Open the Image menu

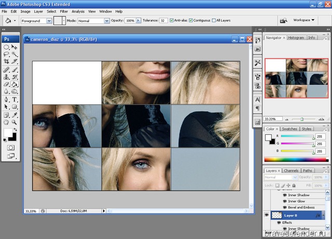(x=25, y=11)
